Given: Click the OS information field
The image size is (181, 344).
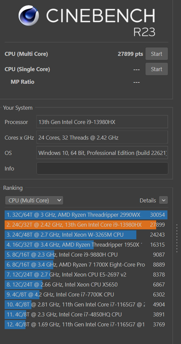Looking at the screenshot, I should pyautogui.click(x=102, y=153).
